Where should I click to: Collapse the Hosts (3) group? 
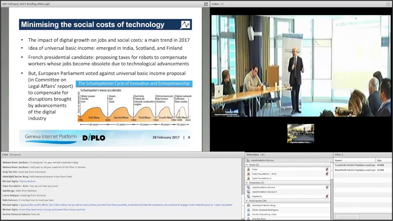[x=247, y=165]
